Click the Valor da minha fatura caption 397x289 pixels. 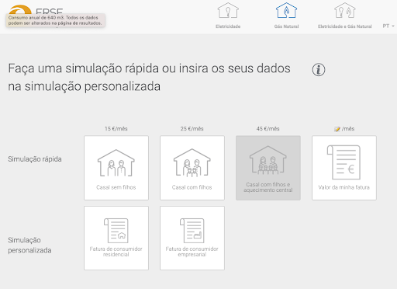coord(344,187)
